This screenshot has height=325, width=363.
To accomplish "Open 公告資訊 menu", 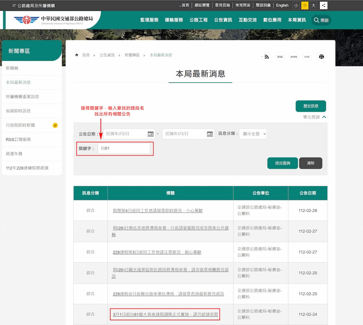I will coord(223,20).
